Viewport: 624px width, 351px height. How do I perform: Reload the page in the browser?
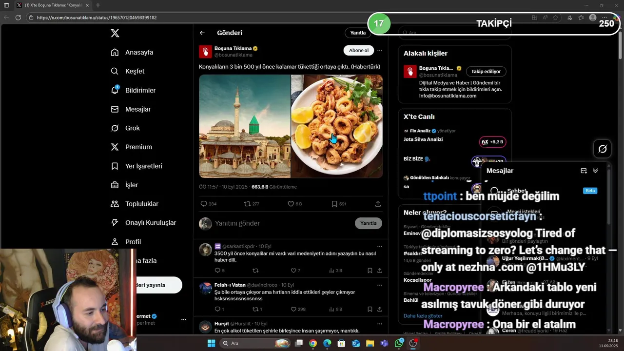click(x=18, y=18)
